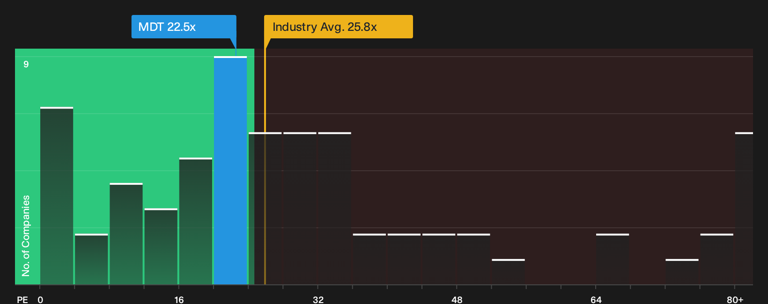Viewport: 768px width, 304px height.
Task: Click the x-axis label 64
Action: pyautogui.click(x=596, y=300)
